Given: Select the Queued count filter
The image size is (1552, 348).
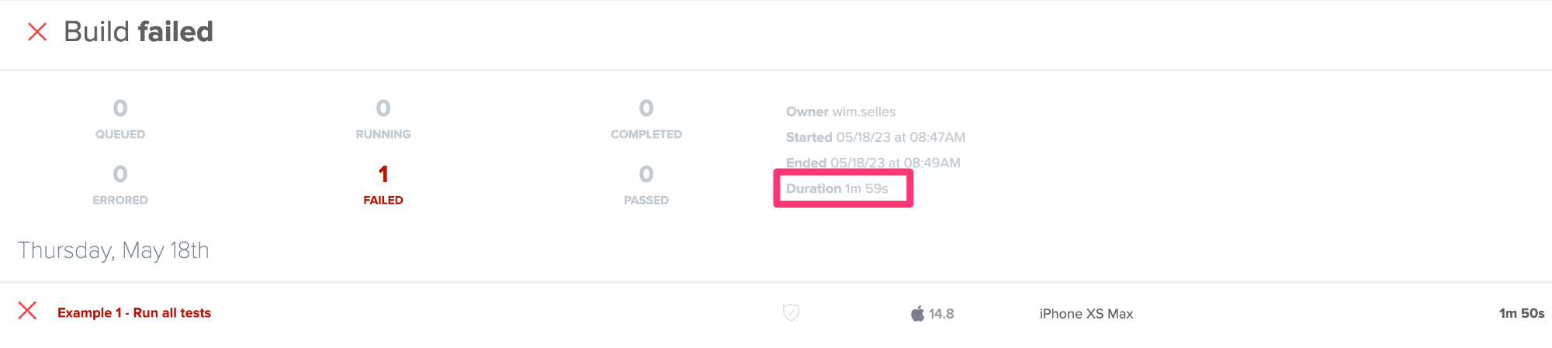Looking at the screenshot, I should pos(120,119).
